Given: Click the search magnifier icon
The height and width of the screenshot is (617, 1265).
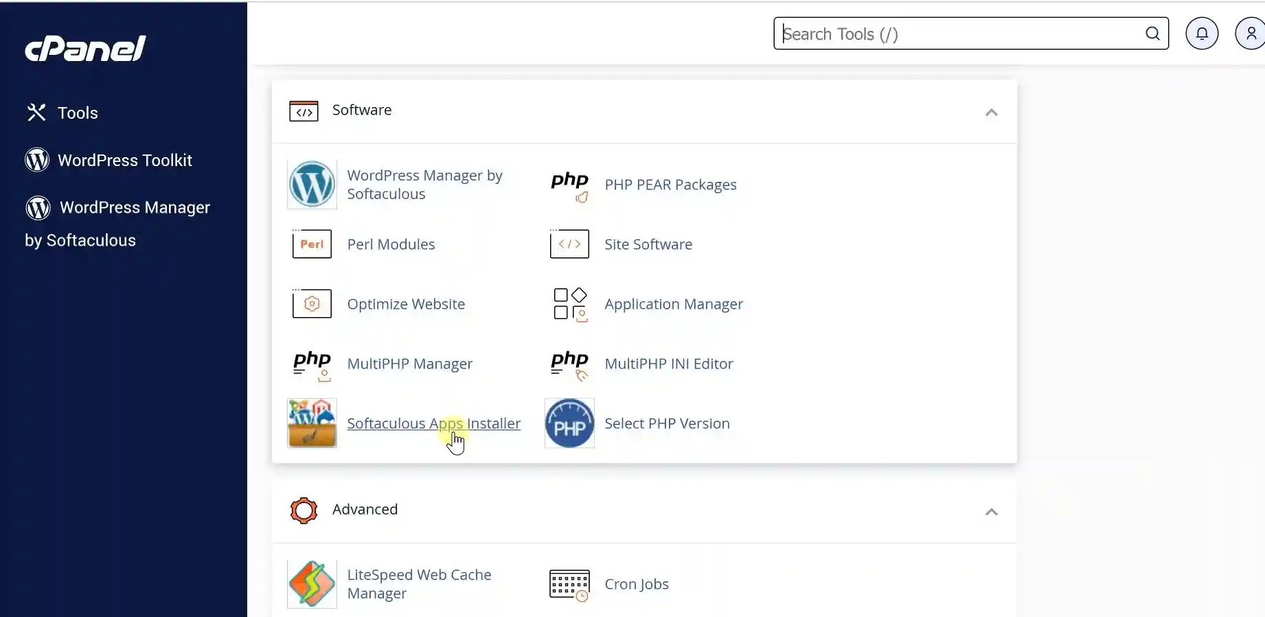Looking at the screenshot, I should (1152, 34).
